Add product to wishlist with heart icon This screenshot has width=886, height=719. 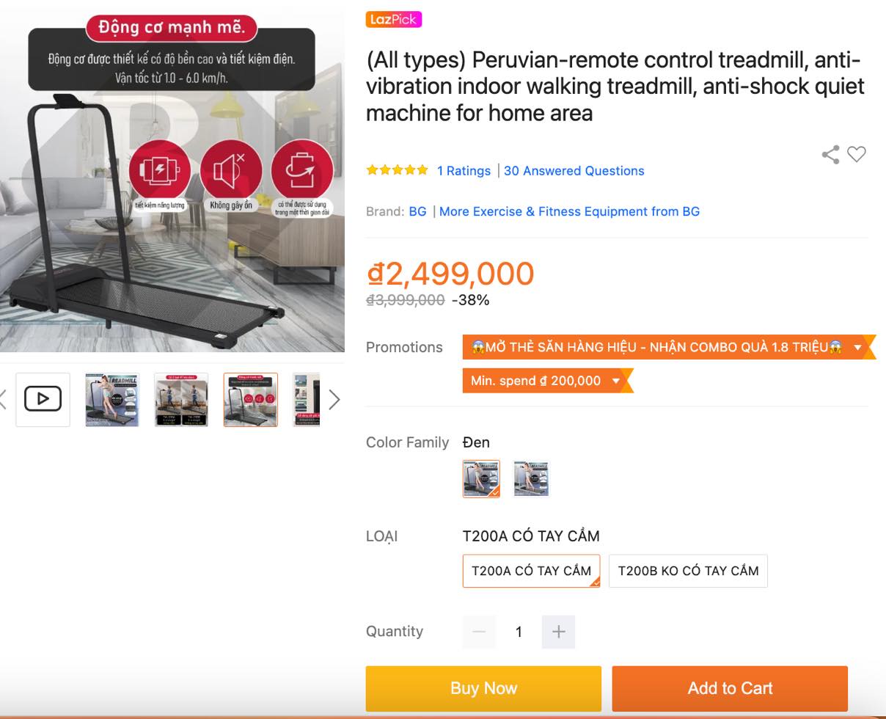pyautogui.click(x=856, y=155)
